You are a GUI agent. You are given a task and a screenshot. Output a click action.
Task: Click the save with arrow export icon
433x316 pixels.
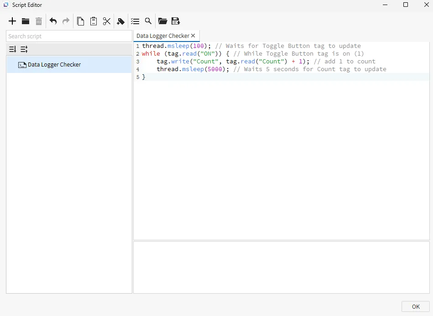pos(176,21)
